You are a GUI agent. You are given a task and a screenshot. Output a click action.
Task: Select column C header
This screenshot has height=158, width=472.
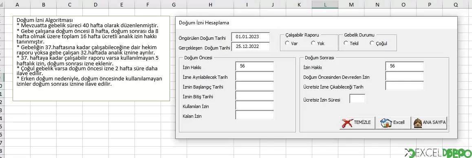click(x=70, y=4)
